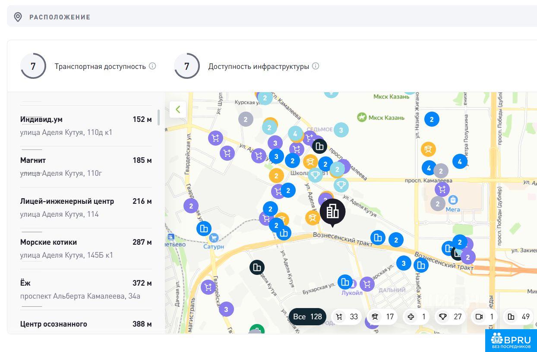Toggle the video camera filter showing 1
The width and height of the screenshot is (537, 352).
coord(484,317)
